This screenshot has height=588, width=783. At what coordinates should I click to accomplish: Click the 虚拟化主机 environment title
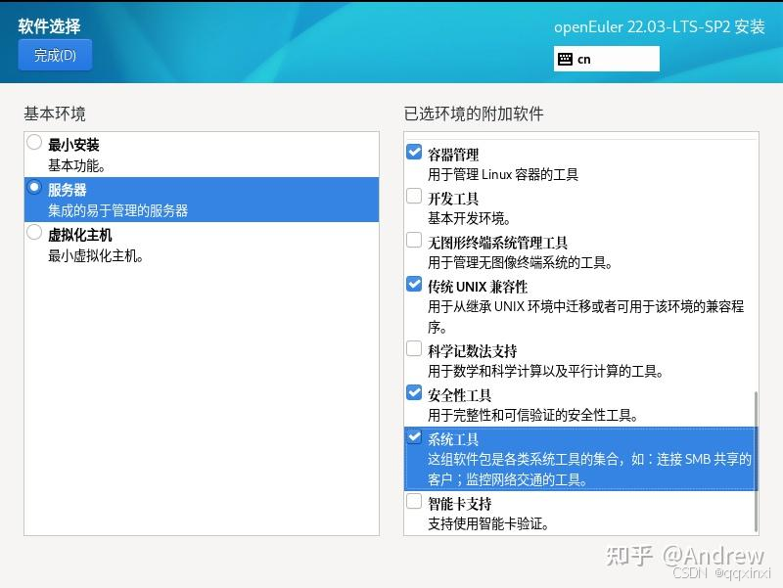click(x=80, y=235)
